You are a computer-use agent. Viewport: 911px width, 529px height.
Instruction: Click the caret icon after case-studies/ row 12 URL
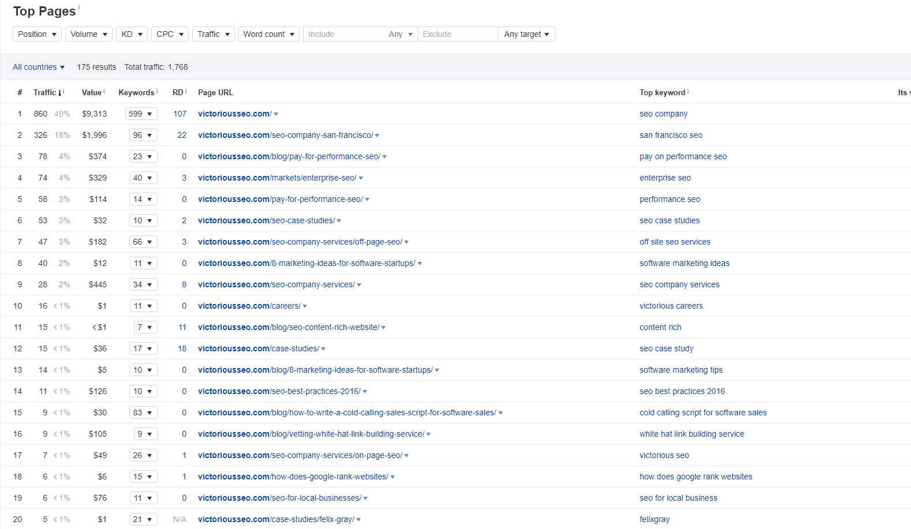click(x=323, y=349)
